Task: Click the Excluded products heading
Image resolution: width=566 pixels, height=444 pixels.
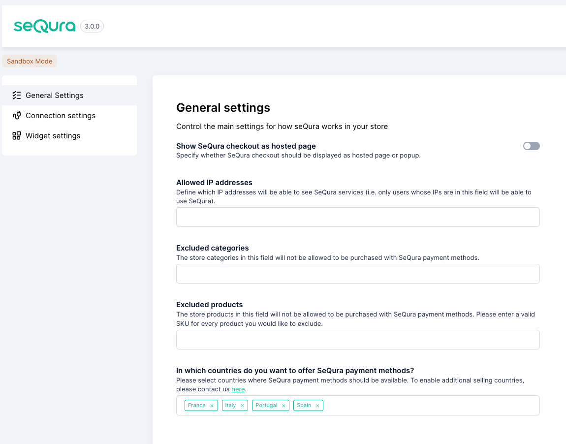Action: (209, 305)
